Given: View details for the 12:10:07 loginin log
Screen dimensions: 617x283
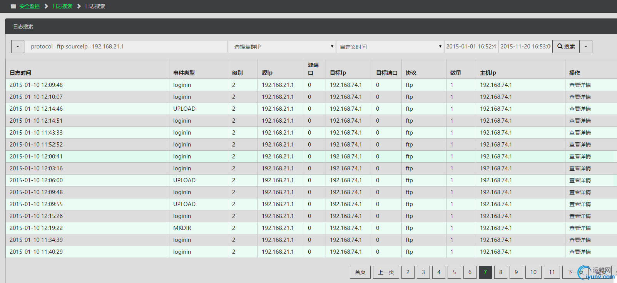Looking at the screenshot, I should (580, 97).
